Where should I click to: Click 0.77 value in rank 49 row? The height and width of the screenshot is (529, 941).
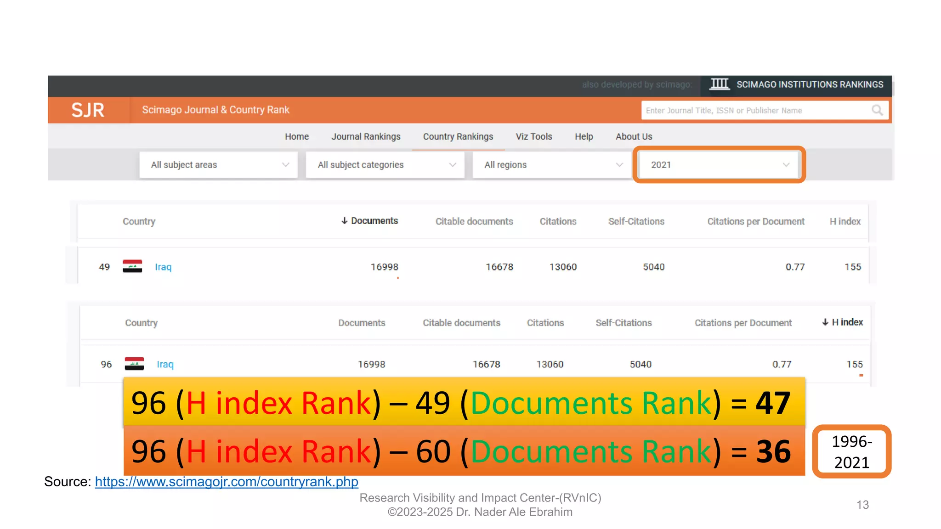click(795, 267)
